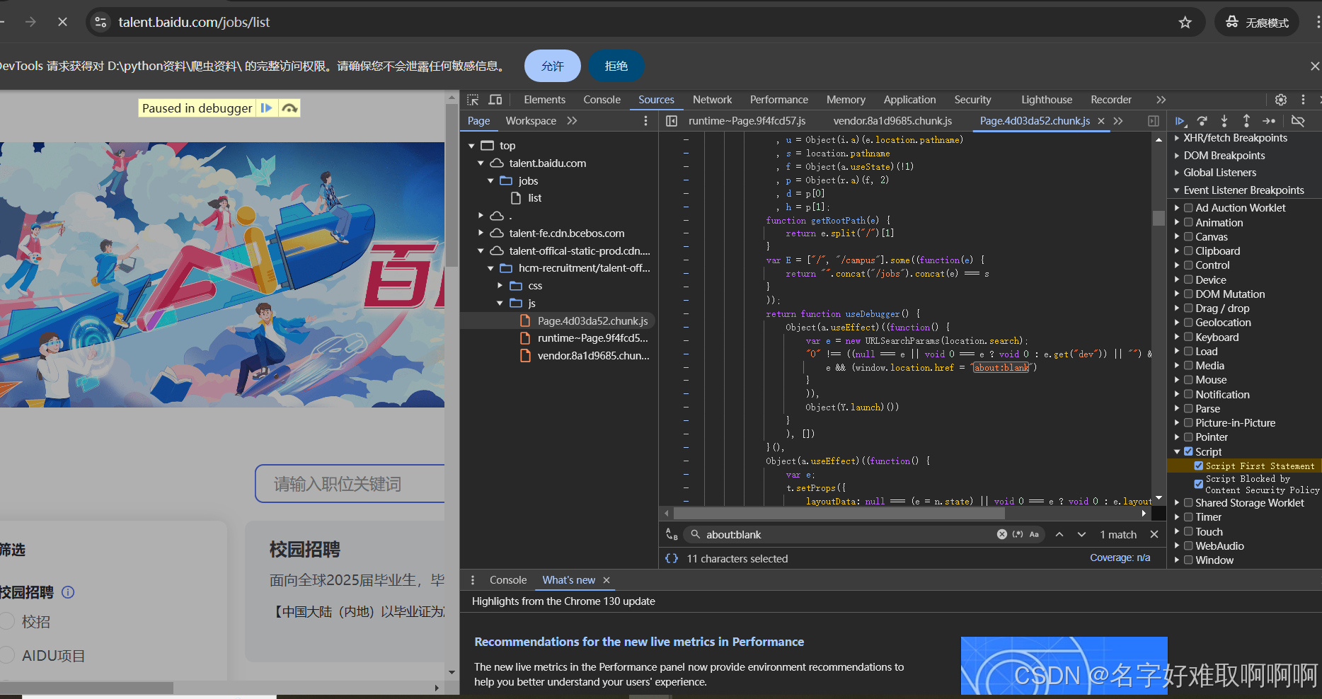Collapse talent.baidu.com tree node

481,163
